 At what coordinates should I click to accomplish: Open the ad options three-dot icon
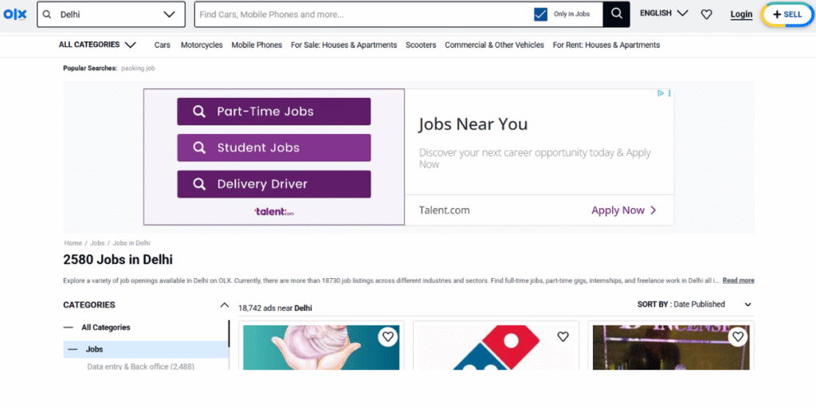click(x=669, y=93)
